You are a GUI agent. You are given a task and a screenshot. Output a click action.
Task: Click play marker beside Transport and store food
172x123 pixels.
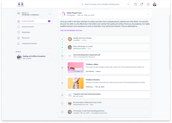coord(62,95)
